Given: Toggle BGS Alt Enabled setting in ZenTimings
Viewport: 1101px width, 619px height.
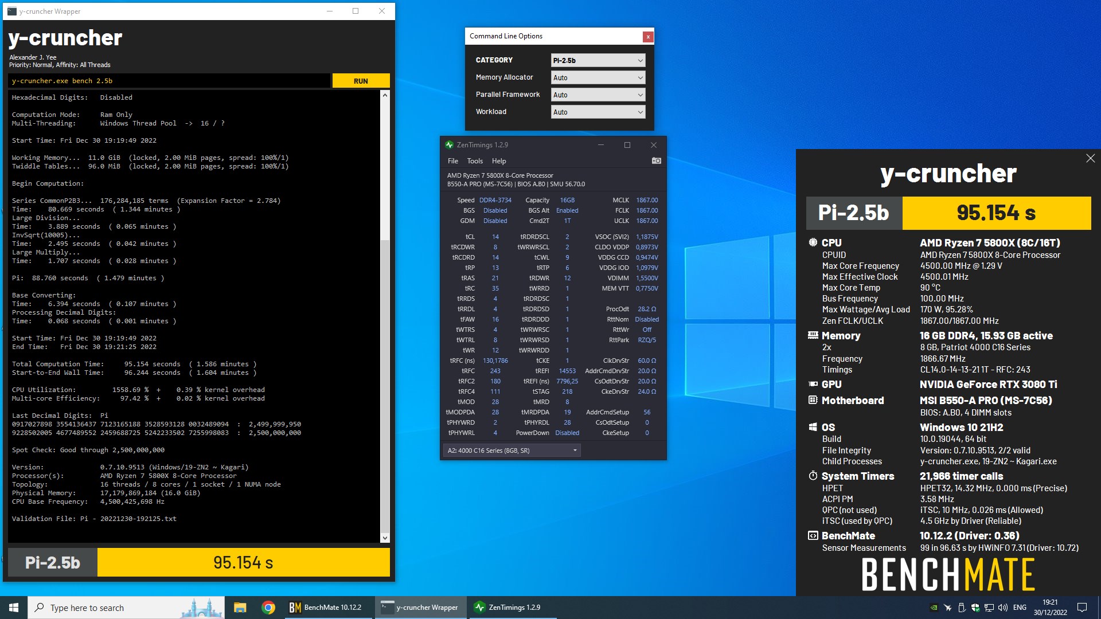Looking at the screenshot, I should tap(565, 210).
